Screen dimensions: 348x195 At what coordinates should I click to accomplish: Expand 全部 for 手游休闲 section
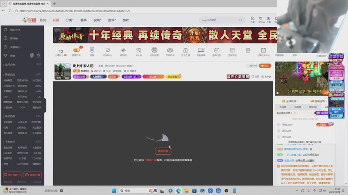coord(38,142)
